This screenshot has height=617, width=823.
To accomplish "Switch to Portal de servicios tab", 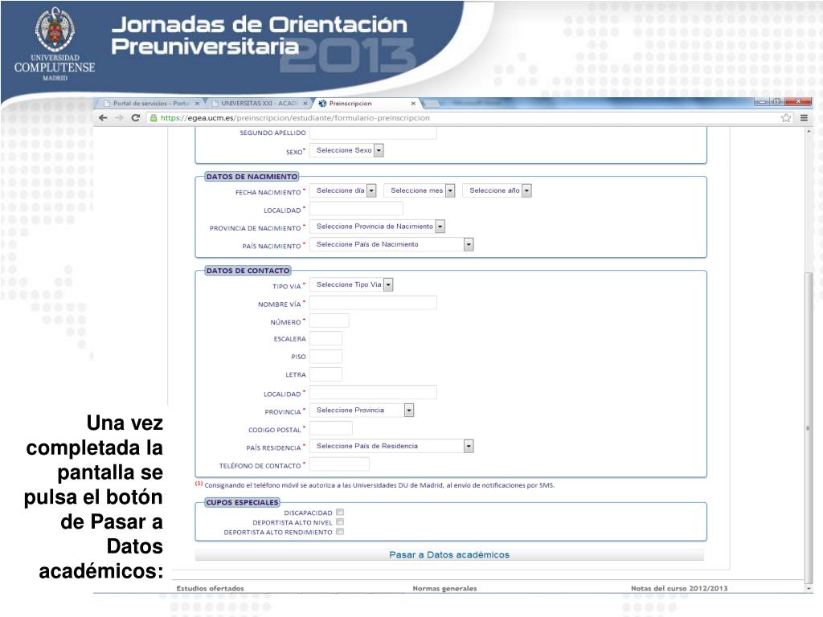I will (151, 104).
